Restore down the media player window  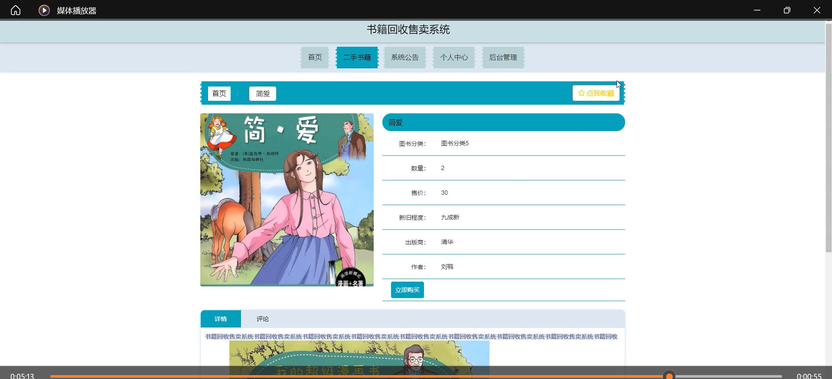(787, 10)
